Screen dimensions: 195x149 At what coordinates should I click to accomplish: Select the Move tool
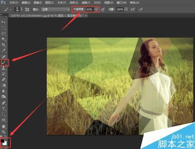tap(4, 22)
